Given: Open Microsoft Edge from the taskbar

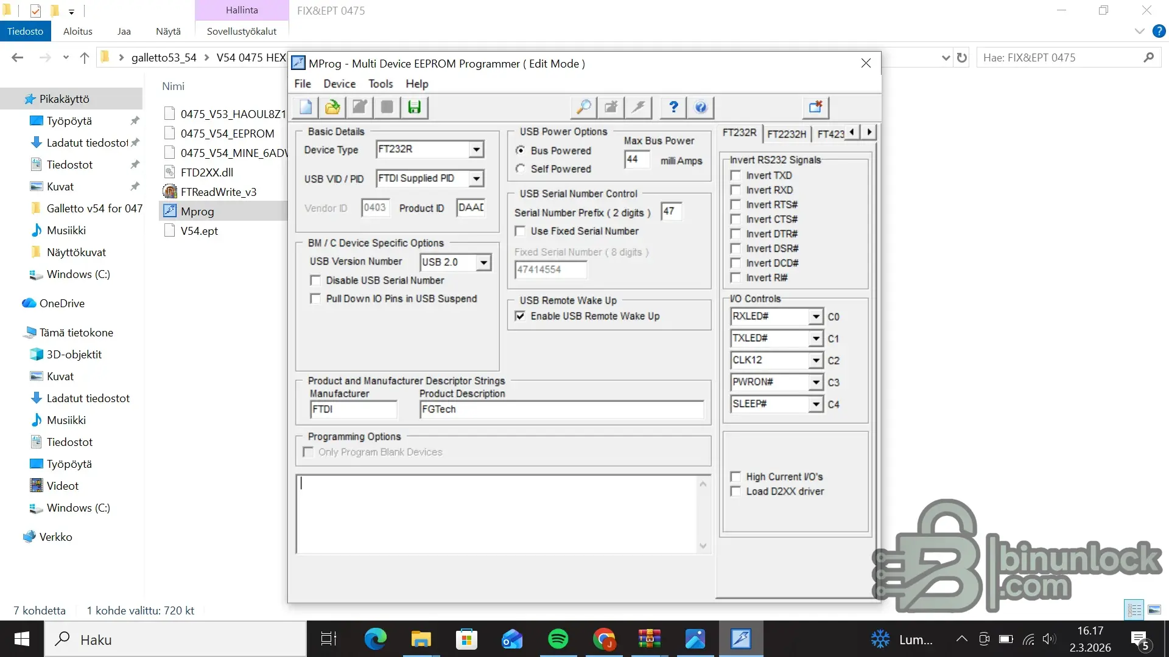Looking at the screenshot, I should [x=375, y=639].
